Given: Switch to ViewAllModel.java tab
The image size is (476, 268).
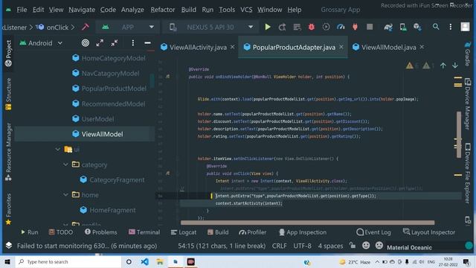Looking at the screenshot, I should (388, 48).
